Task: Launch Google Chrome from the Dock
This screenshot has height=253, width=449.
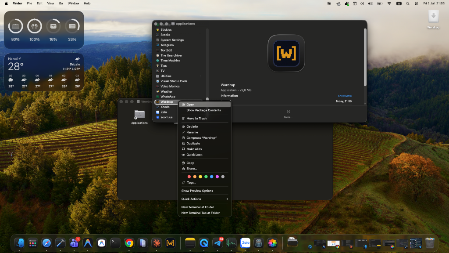Action: tap(129, 243)
